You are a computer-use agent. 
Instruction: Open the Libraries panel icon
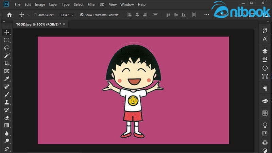click(x=265, y=134)
